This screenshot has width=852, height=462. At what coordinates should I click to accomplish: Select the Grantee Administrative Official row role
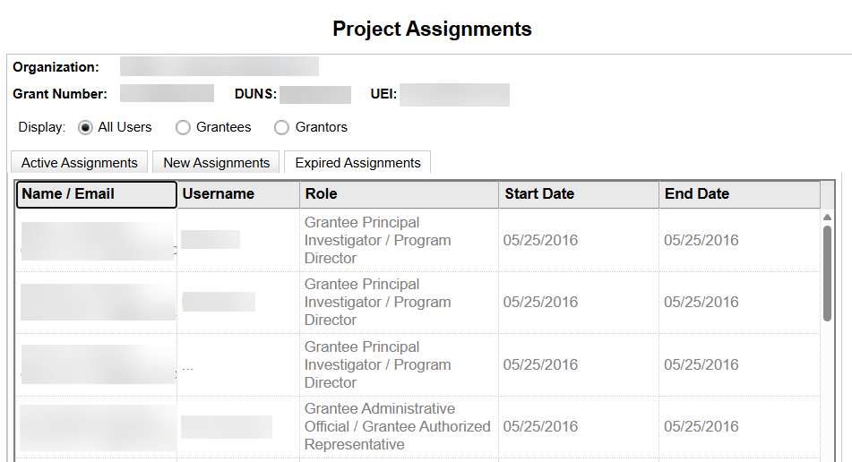pos(397,426)
